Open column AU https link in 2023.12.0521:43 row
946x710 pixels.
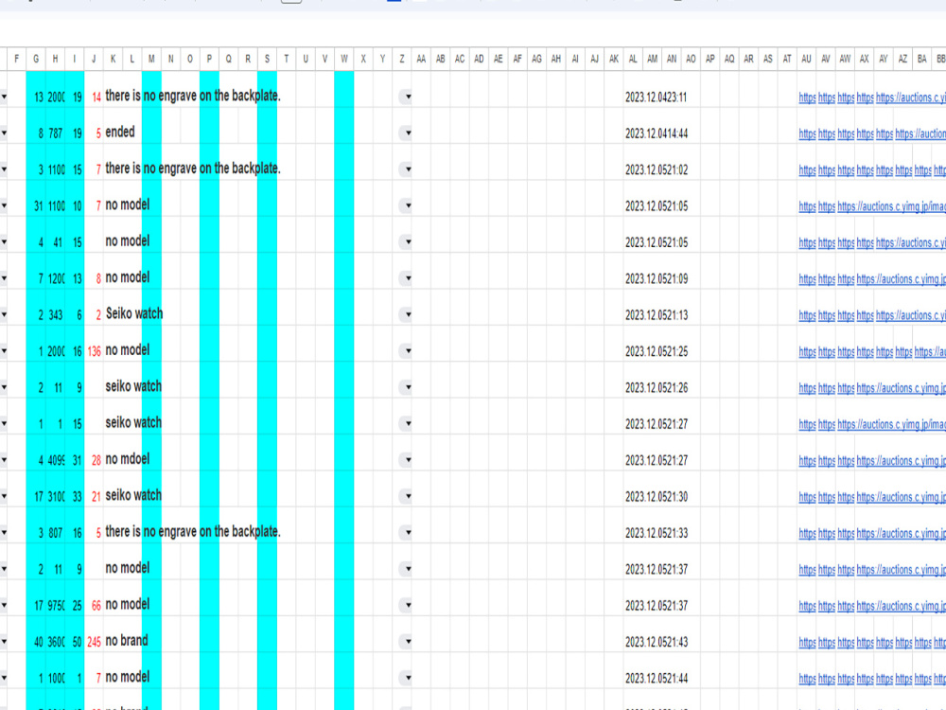click(807, 642)
